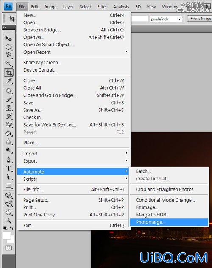Open the Analysis menu
The height and width of the screenshot is (268, 212).
(121, 7)
